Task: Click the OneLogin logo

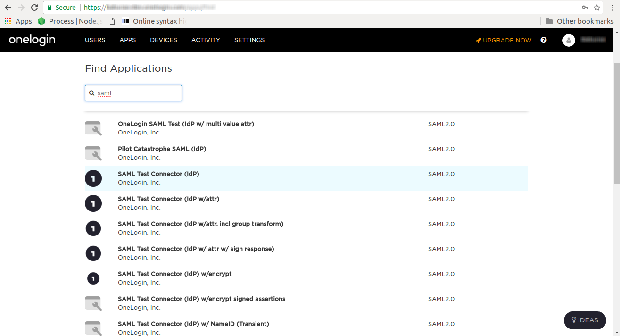Action: (32, 40)
